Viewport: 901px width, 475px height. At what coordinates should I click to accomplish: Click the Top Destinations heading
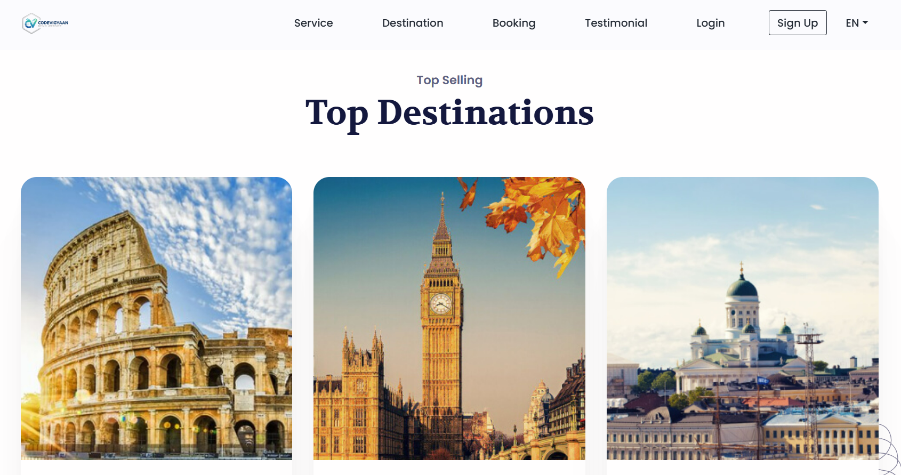click(449, 113)
